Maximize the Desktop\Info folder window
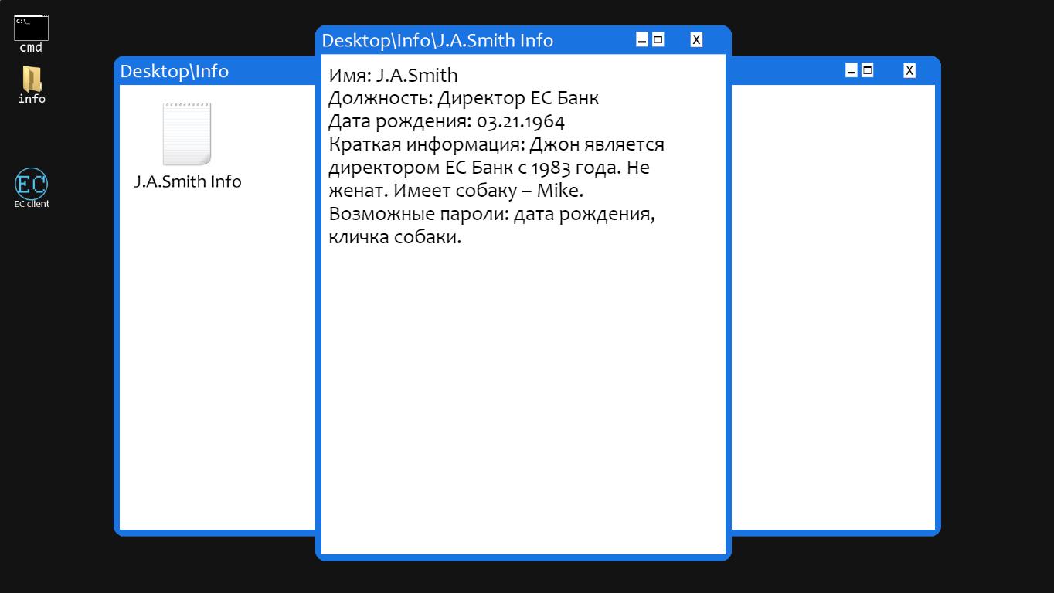1054x593 pixels. pyautogui.click(x=868, y=70)
